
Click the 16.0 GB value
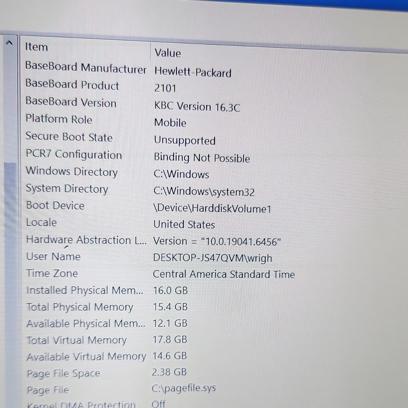click(170, 291)
